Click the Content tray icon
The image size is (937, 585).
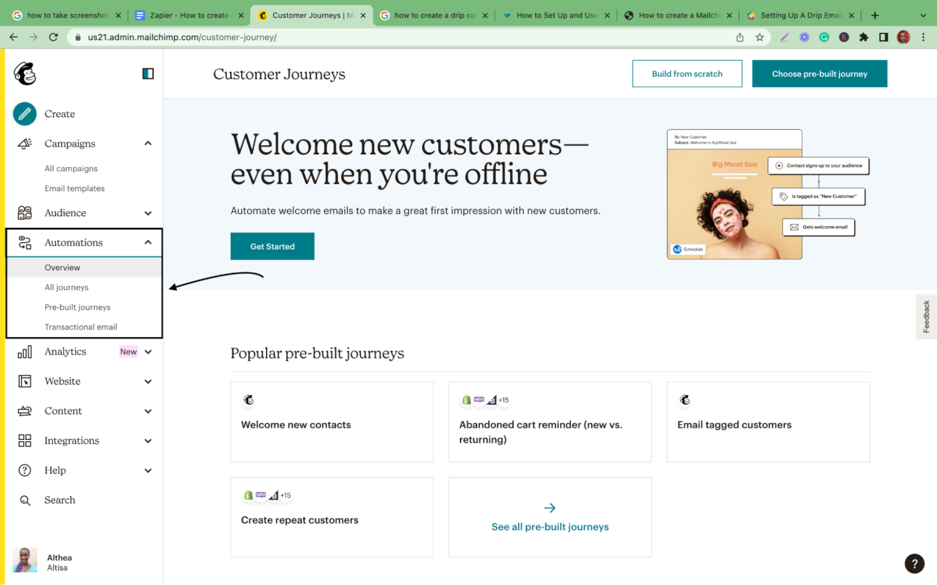pyautogui.click(x=25, y=411)
